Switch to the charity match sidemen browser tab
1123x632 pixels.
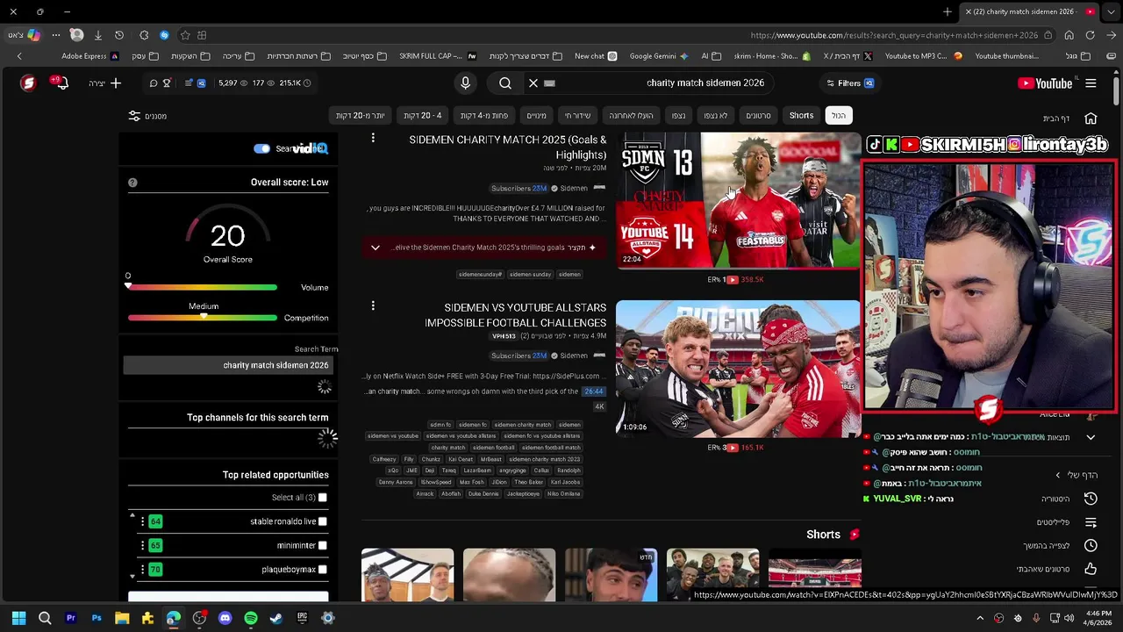tap(1030, 11)
